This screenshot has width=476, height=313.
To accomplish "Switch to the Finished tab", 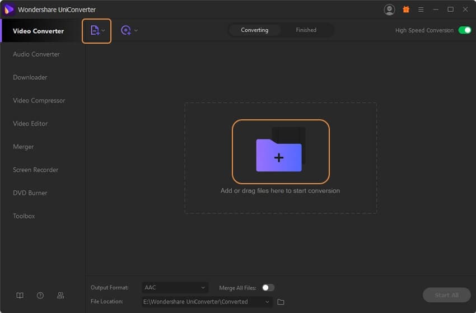I will (306, 30).
